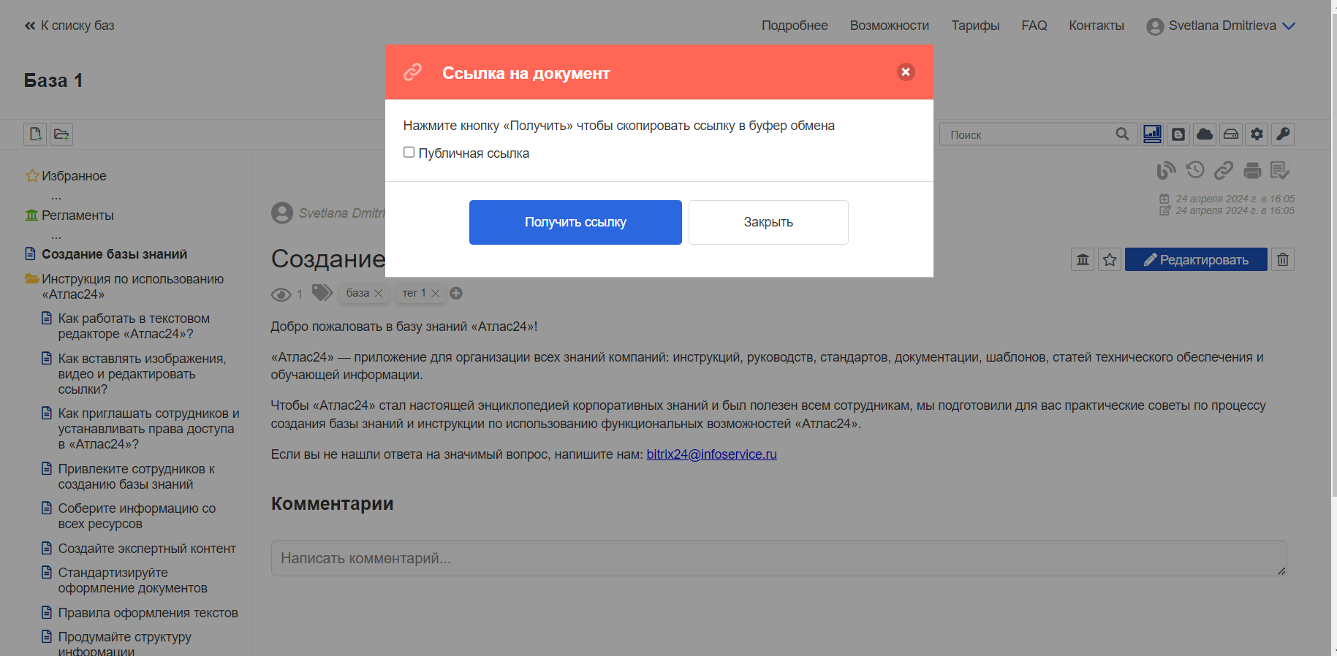
Task: Click the new folder icon in the toolbar
Action: tap(61, 134)
